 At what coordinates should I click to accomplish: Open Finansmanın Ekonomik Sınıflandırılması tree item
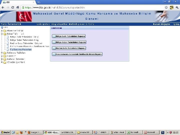(x=29, y=46)
